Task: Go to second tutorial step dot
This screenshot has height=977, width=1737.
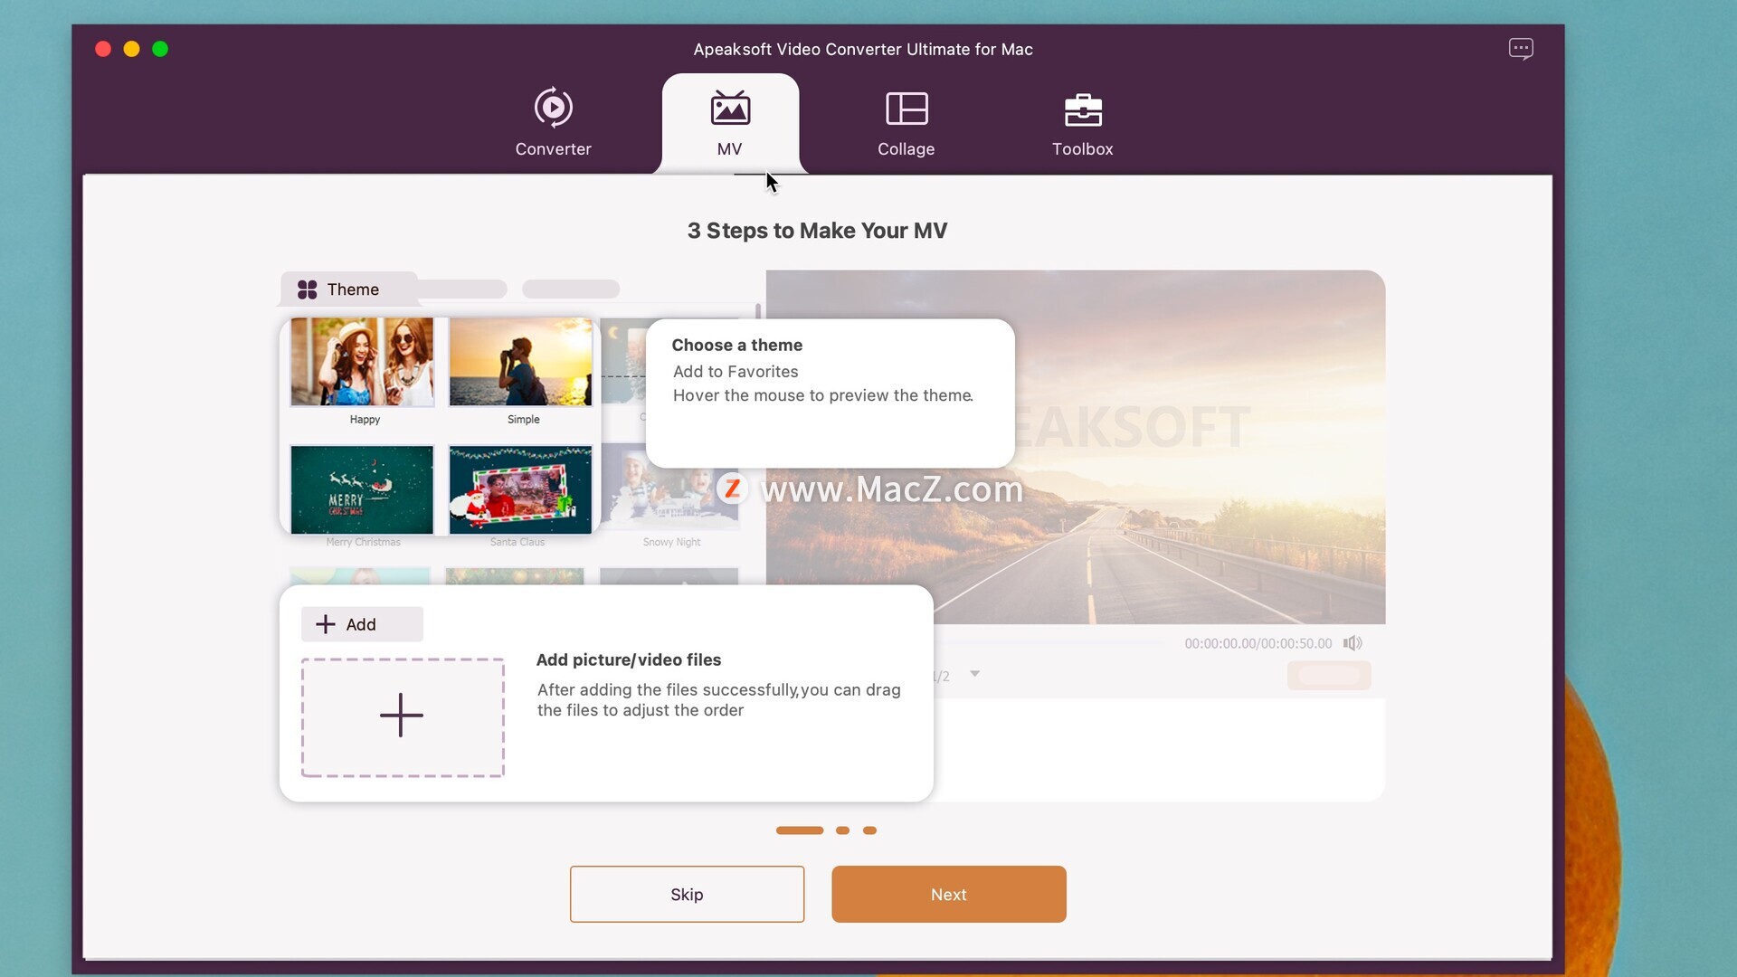Action: point(842,830)
